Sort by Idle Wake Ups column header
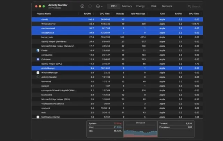The image size is (223, 141). pos(138,14)
